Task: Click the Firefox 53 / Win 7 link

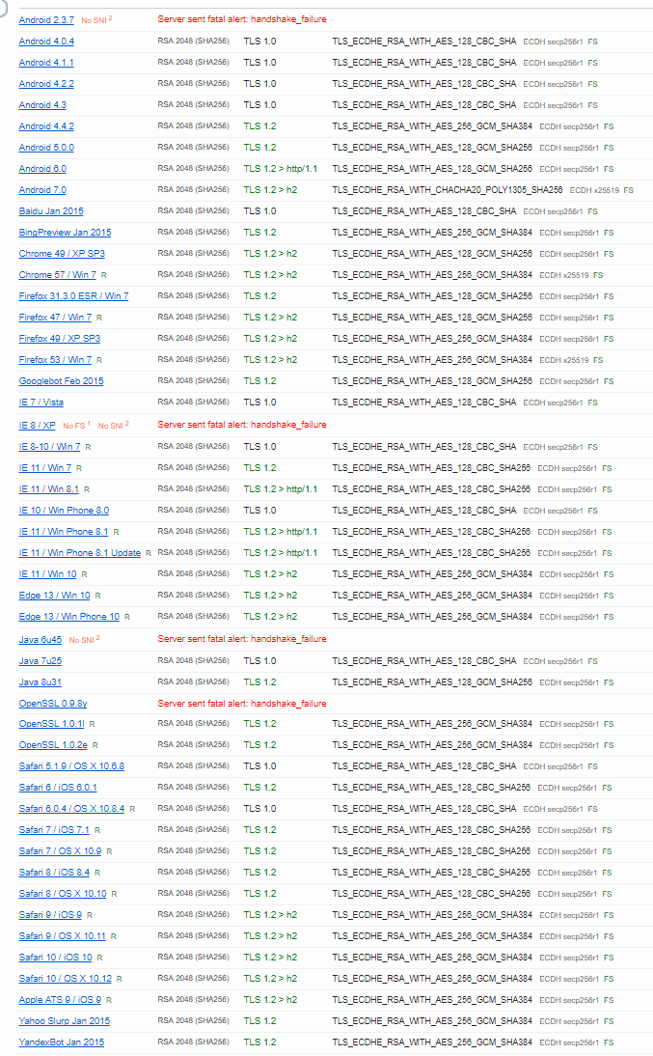Action: coord(55,360)
